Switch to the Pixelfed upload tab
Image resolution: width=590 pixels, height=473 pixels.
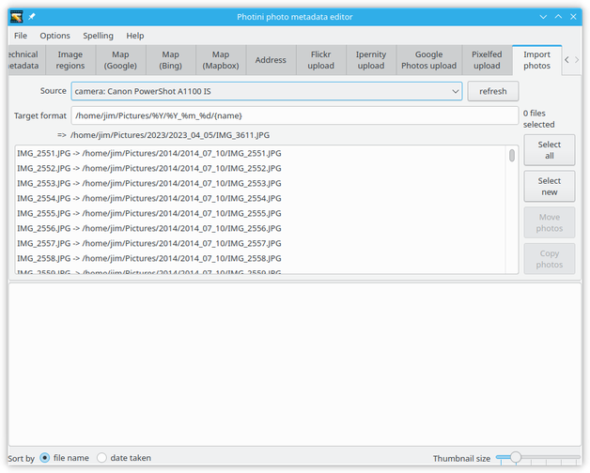click(487, 60)
